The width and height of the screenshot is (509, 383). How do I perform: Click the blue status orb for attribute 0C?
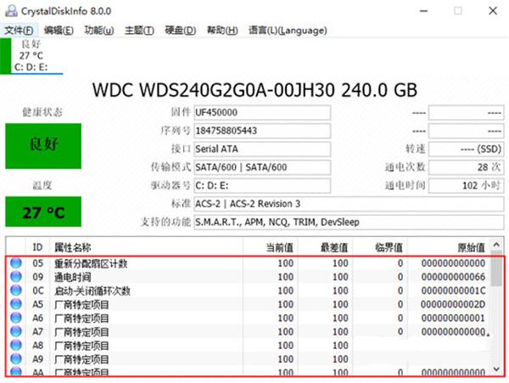pyautogui.click(x=16, y=290)
